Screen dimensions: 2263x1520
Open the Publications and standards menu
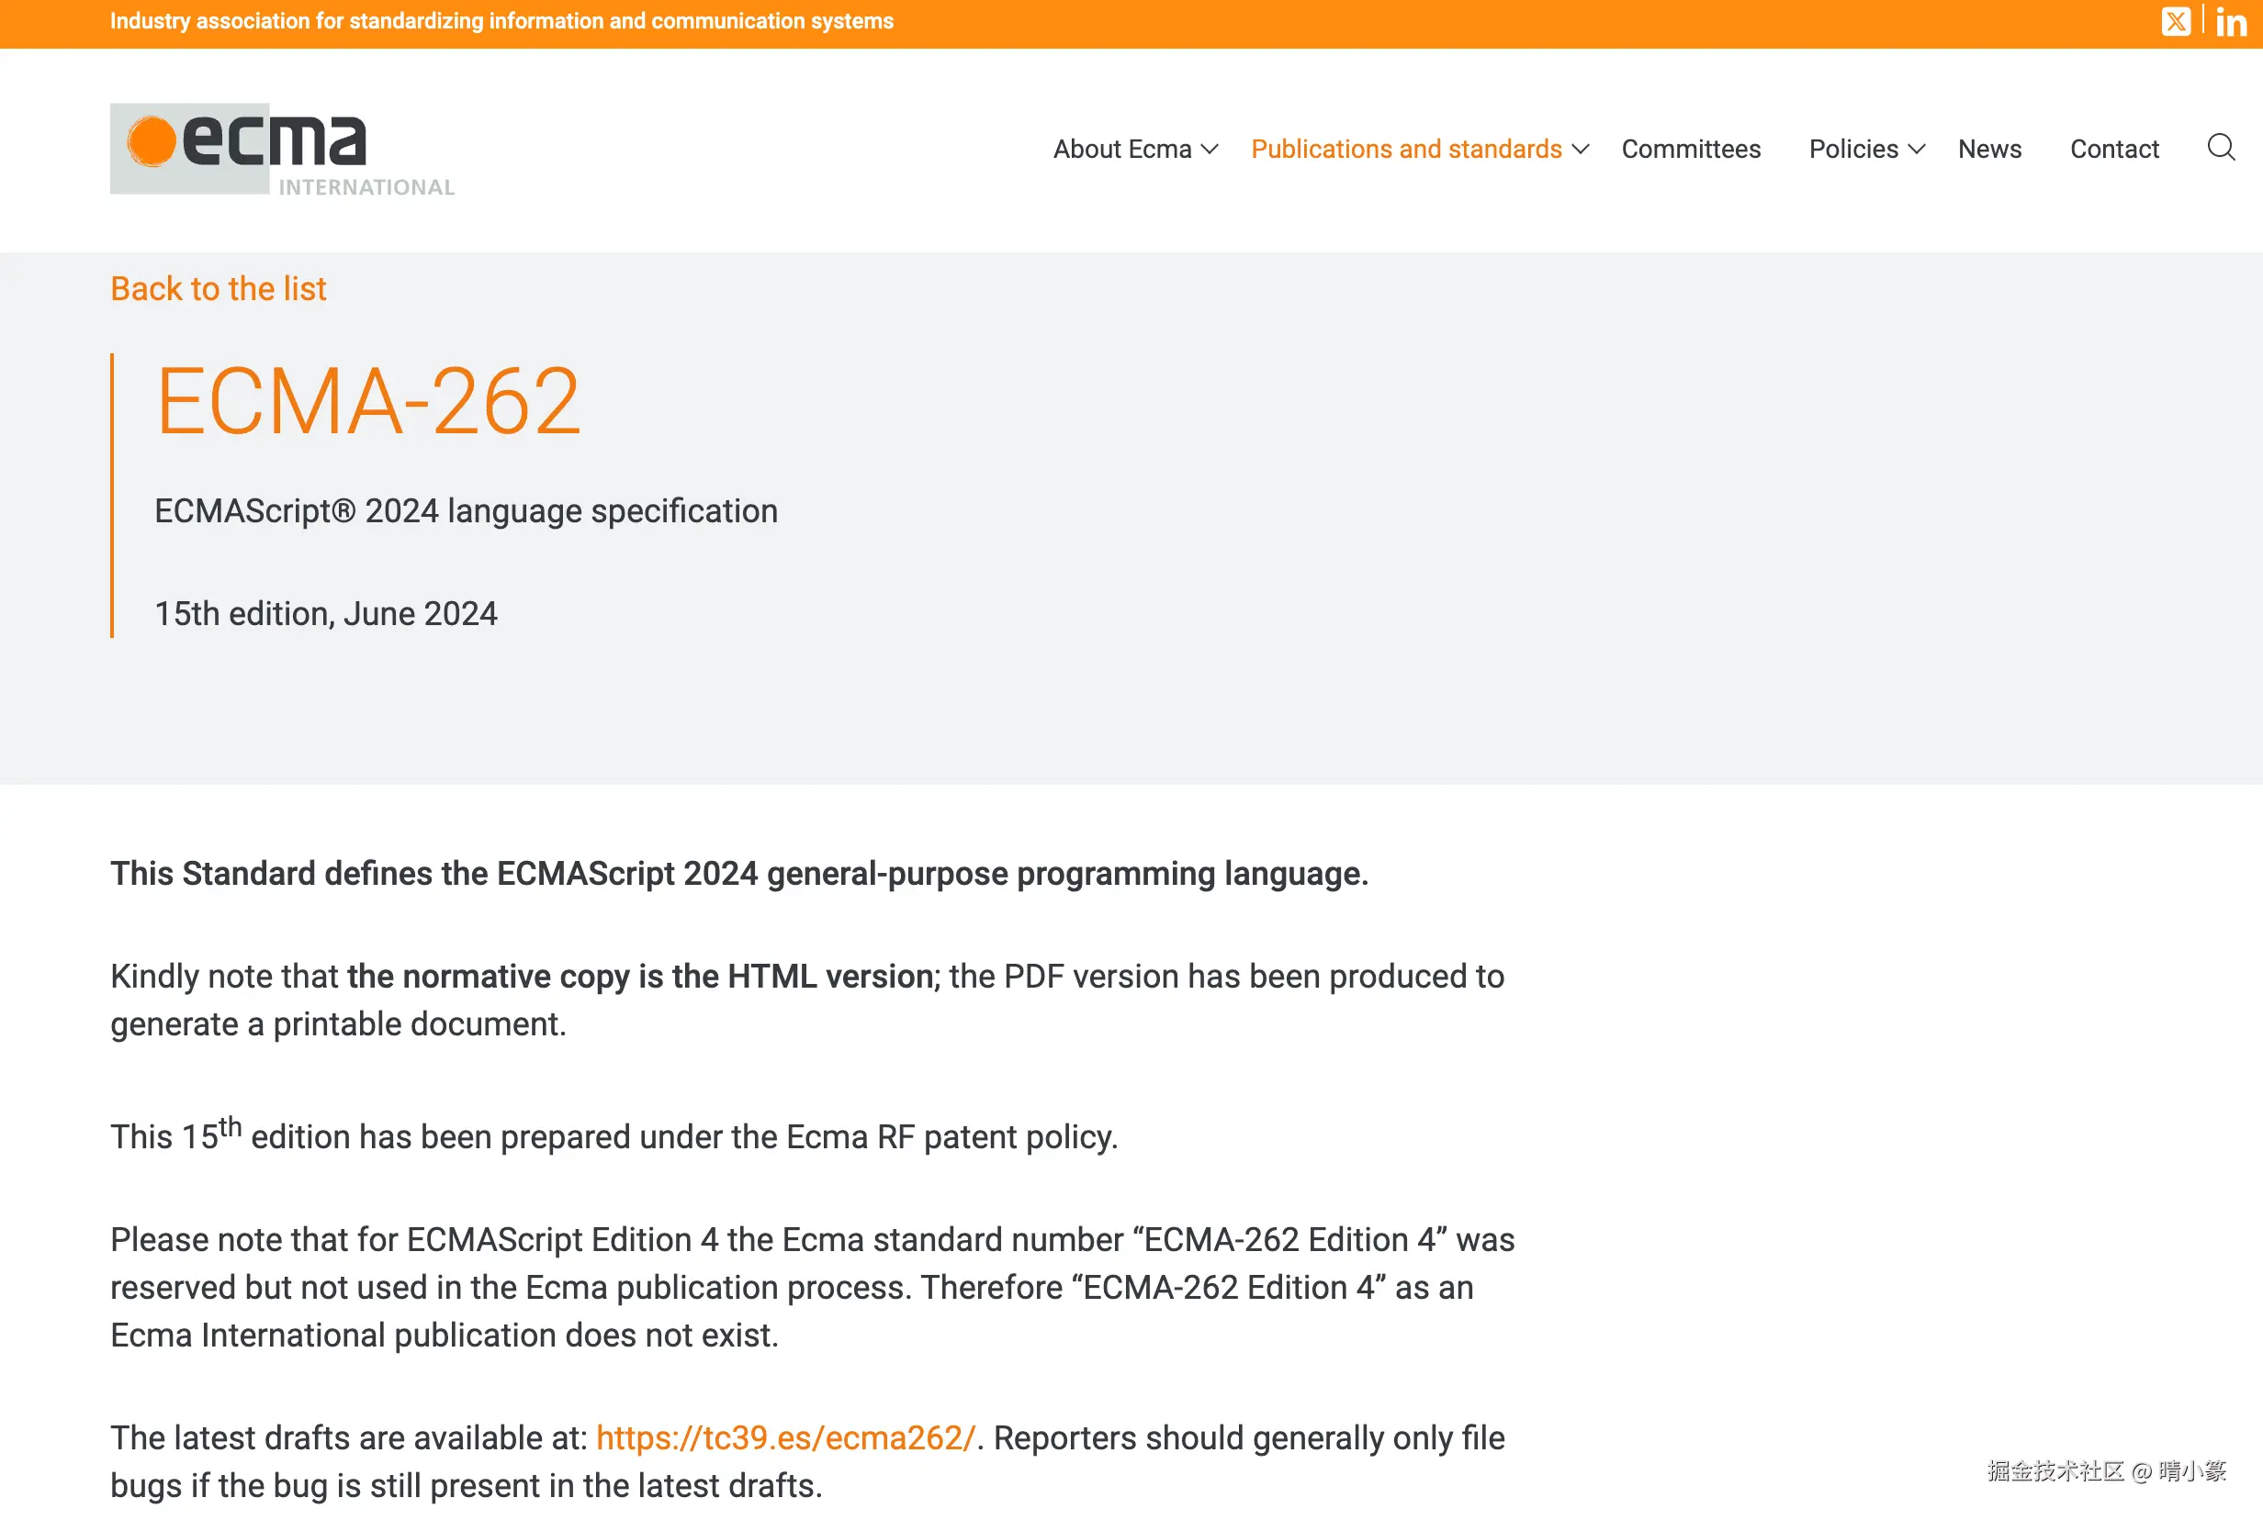click(x=1405, y=150)
